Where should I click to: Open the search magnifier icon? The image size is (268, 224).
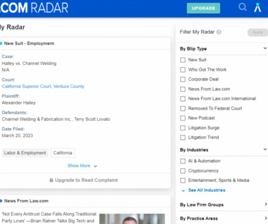242,7
